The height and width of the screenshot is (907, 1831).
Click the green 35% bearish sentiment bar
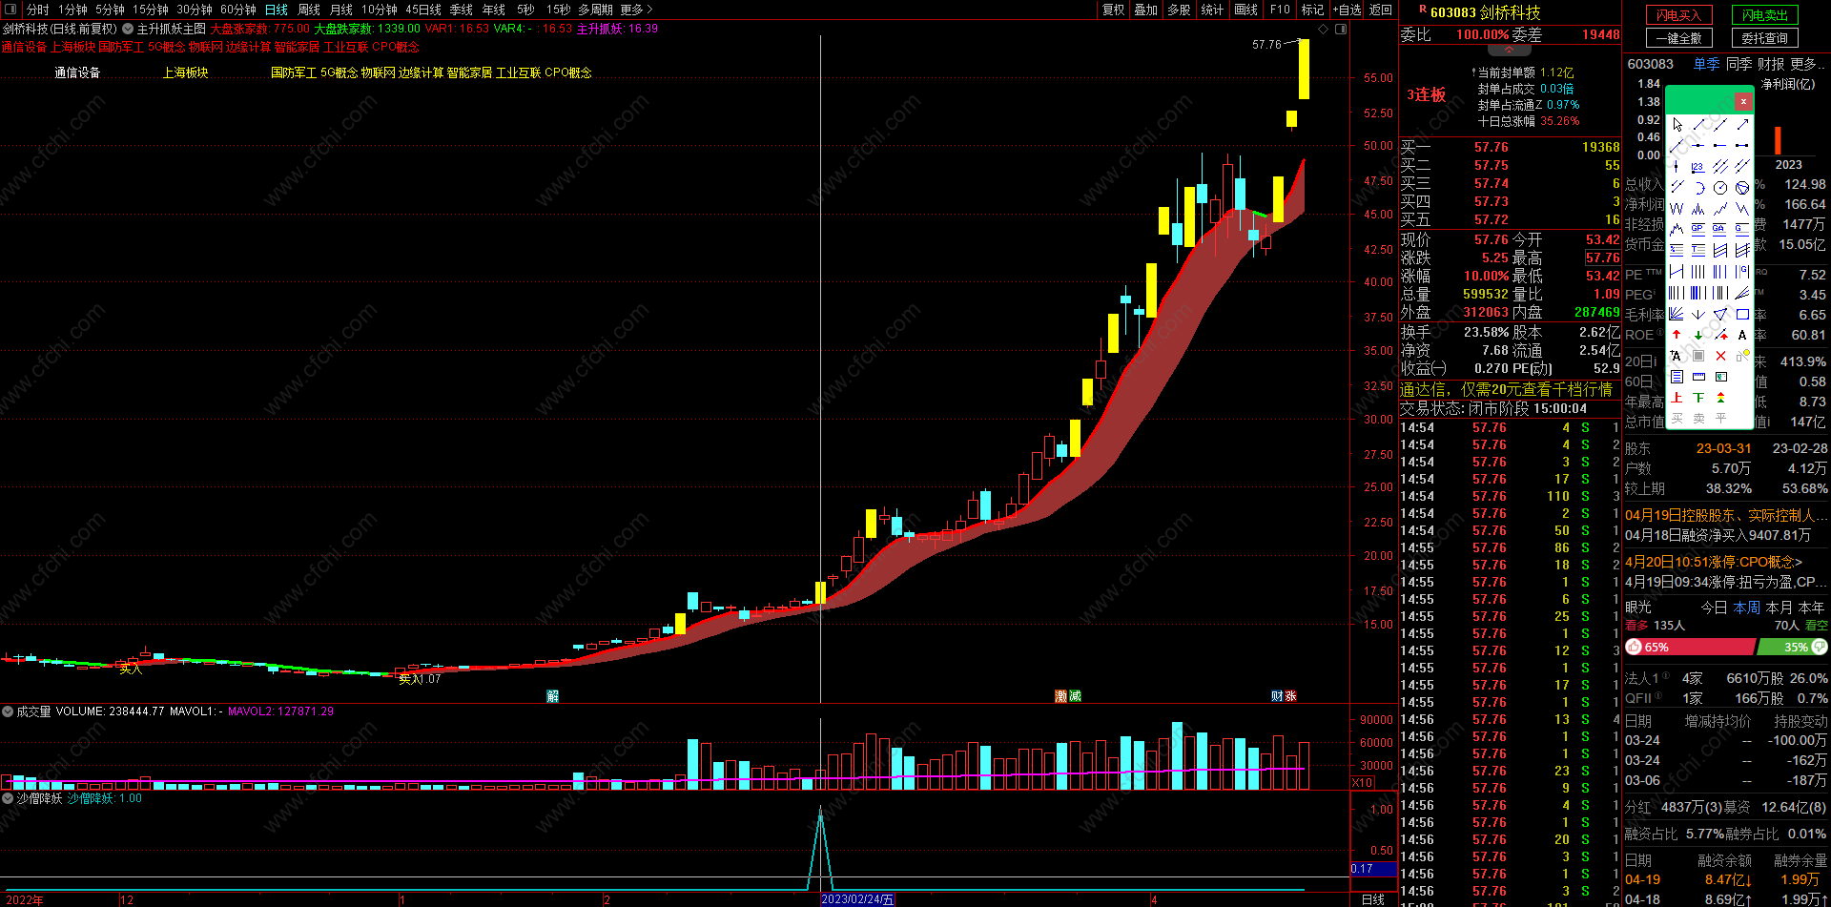pyautogui.click(x=1792, y=647)
